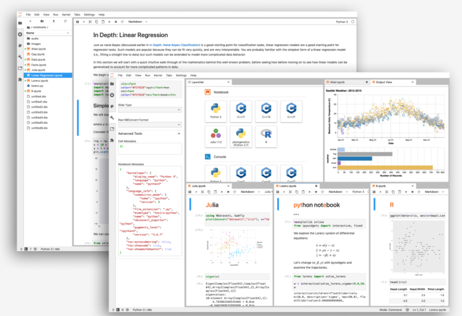Open the Slide Type dropdown
The width and height of the screenshot is (462, 316).
point(150,110)
